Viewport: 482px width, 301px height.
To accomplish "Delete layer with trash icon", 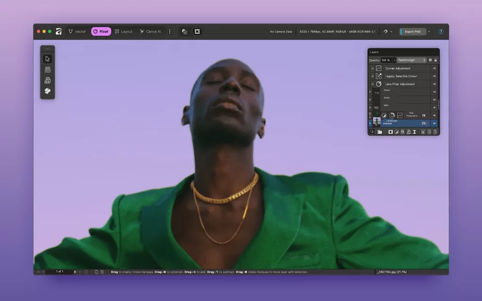I will 435,132.
